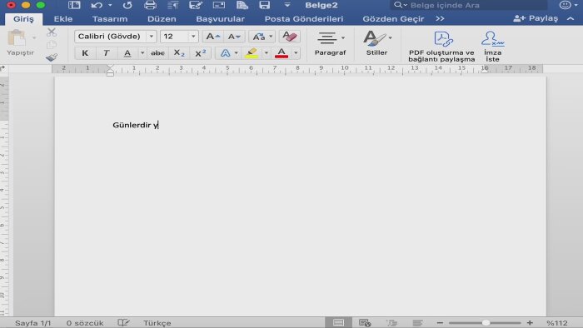Toggle strikethrough with abc button
Image resolution: width=583 pixels, height=328 pixels.
[157, 53]
